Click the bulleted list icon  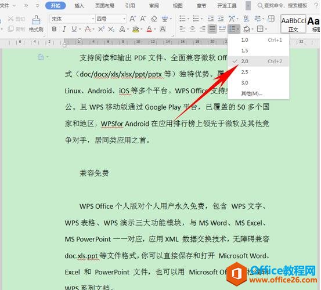click(x=182, y=19)
